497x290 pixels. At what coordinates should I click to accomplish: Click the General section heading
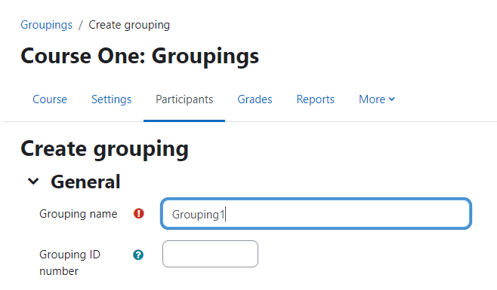(x=85, y=182)
